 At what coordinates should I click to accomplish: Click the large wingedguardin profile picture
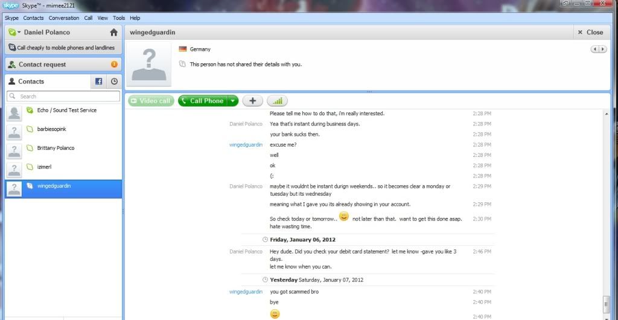pos(149,64)
